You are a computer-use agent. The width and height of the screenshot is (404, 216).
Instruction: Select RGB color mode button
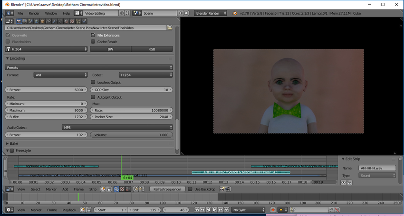152,49
